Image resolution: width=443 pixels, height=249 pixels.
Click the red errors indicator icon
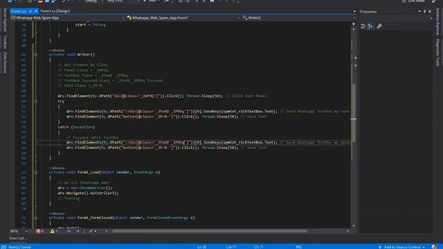[x=38, y=231]
